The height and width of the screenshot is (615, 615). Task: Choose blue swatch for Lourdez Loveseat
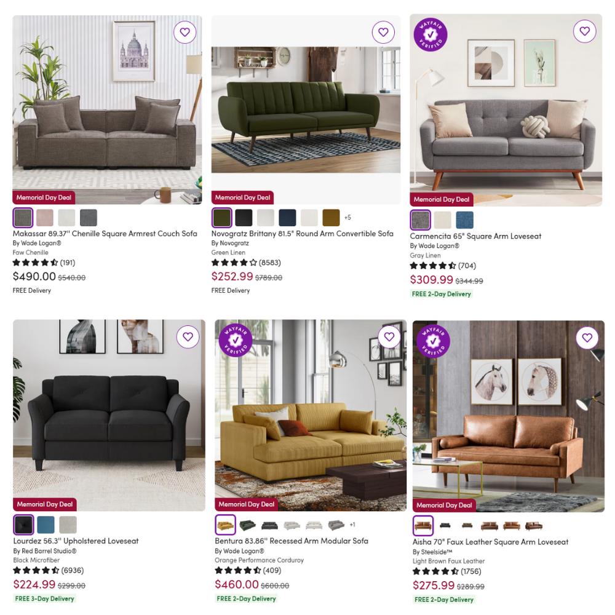46,525
